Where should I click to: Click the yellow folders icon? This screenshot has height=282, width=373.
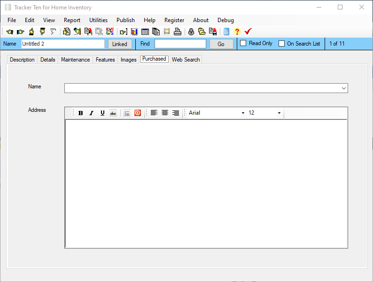(x=202, y=31)
